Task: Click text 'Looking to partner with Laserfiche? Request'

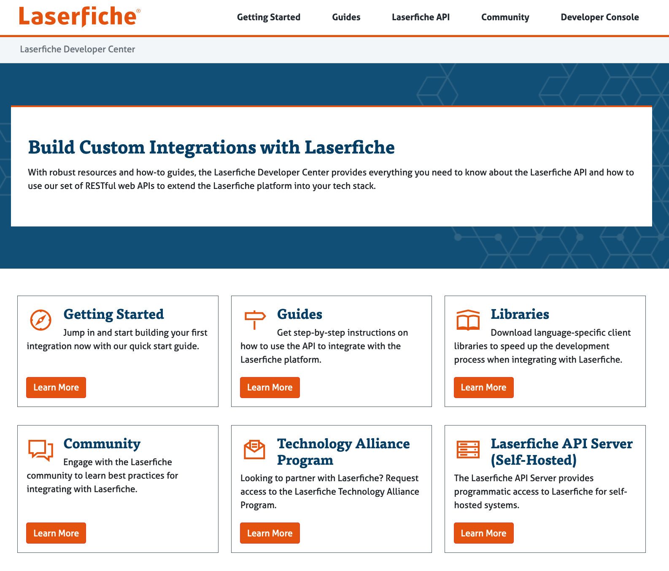Action: (x=329, y=478)
